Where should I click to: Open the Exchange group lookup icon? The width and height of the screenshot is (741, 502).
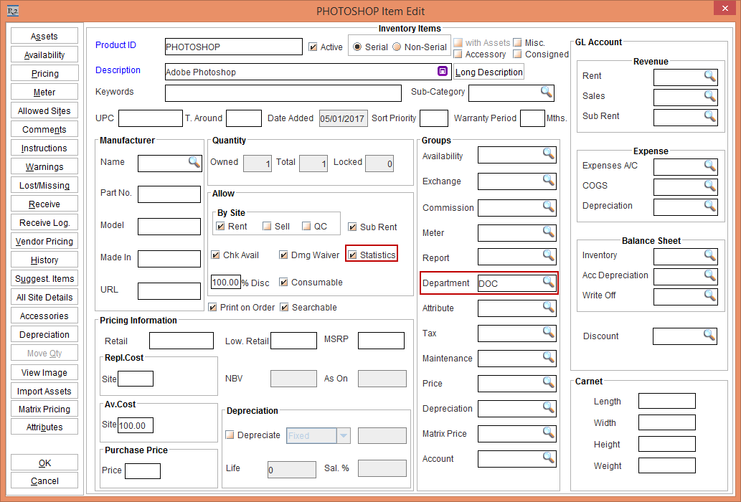click(548, 179)
